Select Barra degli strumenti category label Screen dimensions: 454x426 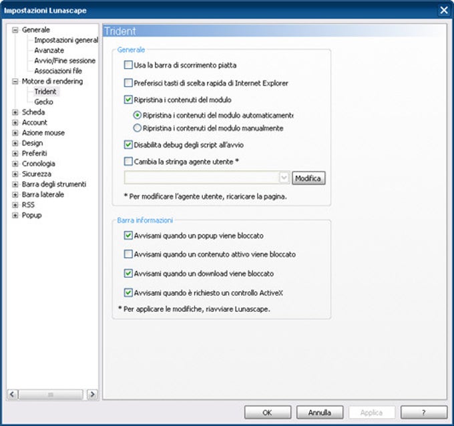pyautogui.click(x=54, y=184)
